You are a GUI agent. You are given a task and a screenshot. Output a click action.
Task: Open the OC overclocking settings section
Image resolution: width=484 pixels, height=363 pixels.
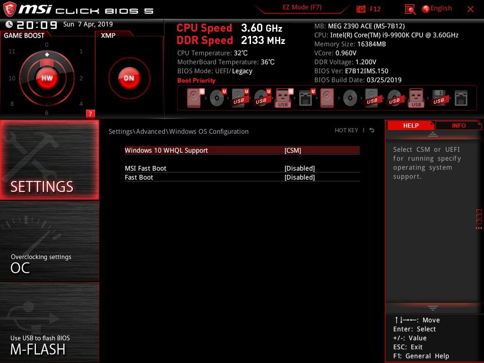(x=49, y=241)
